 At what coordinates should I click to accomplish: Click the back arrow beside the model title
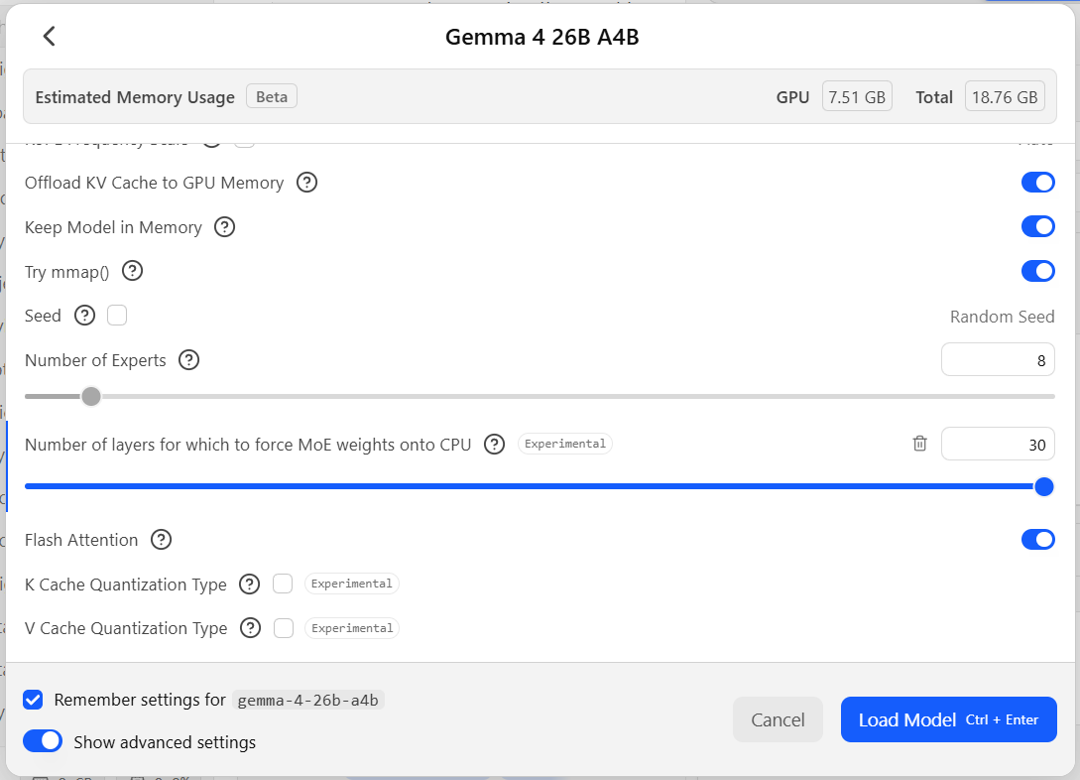tap(49, 37)
